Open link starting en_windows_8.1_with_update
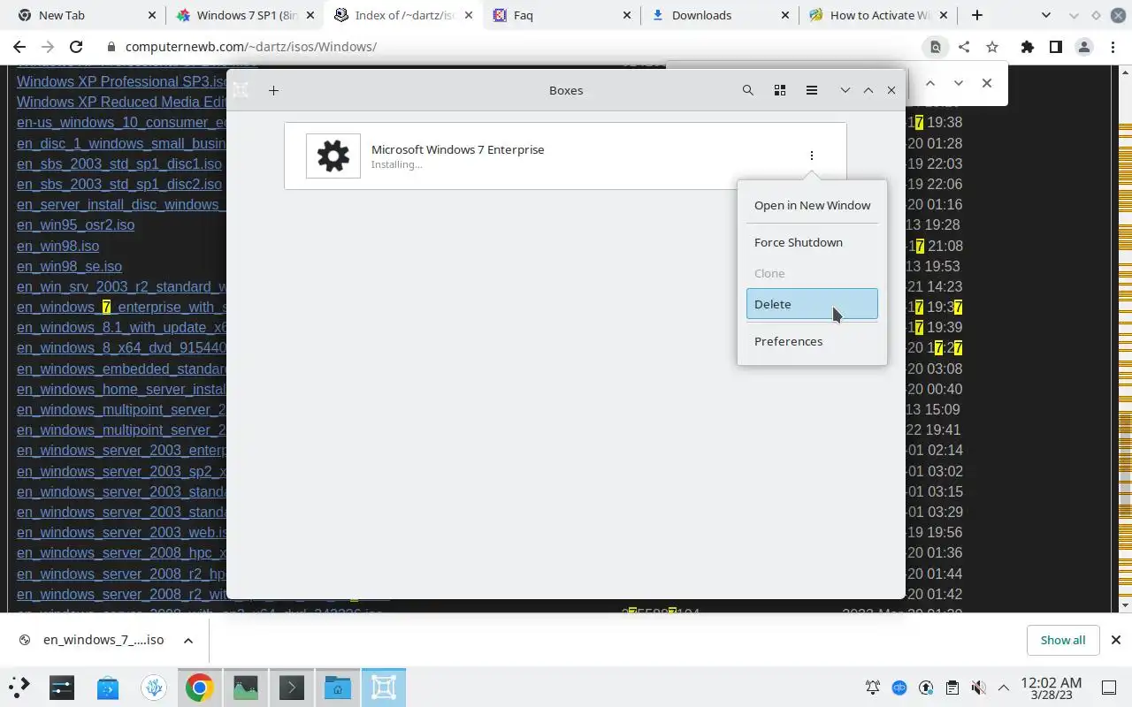 (x=122, y=328)
